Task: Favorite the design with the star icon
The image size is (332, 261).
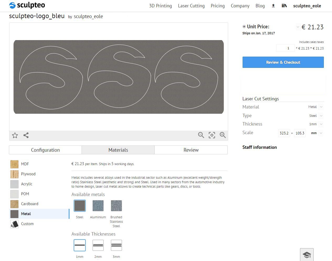Action: pos(15,135)
